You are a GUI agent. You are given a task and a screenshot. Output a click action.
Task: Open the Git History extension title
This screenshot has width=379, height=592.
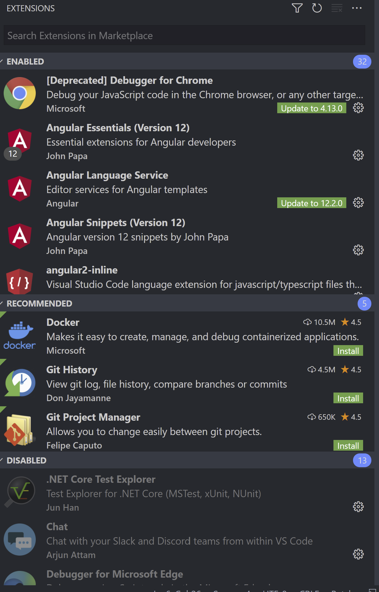(x=72, y=370)
